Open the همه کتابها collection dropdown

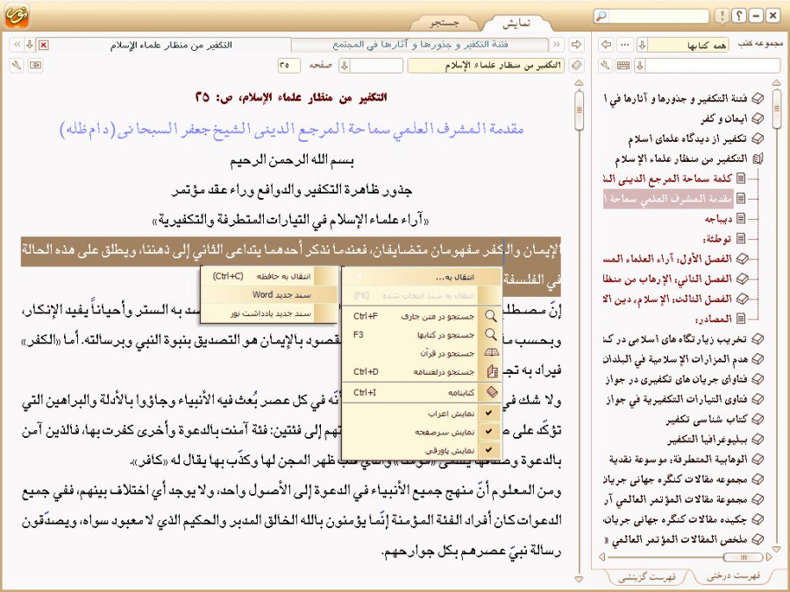pos(643,45)
